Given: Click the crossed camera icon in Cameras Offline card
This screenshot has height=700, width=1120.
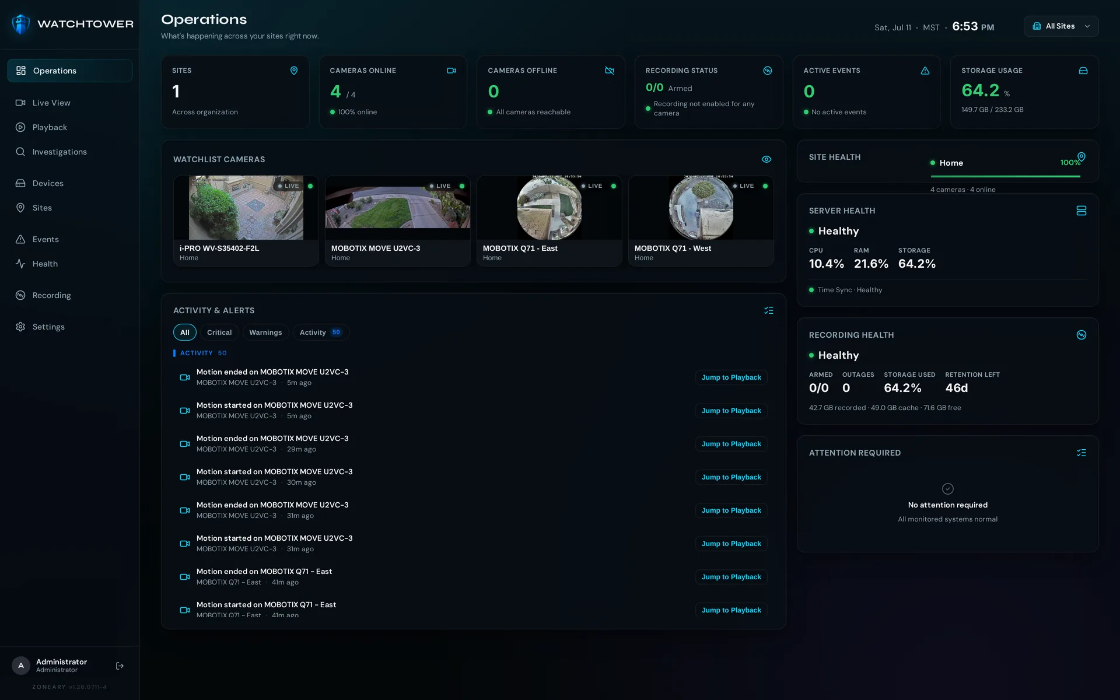Looking at the screenshot, I should (610, 71).
